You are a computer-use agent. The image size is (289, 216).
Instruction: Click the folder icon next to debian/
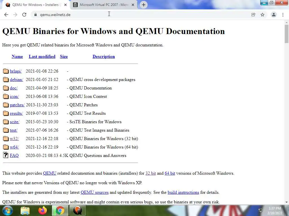(6, 80)
